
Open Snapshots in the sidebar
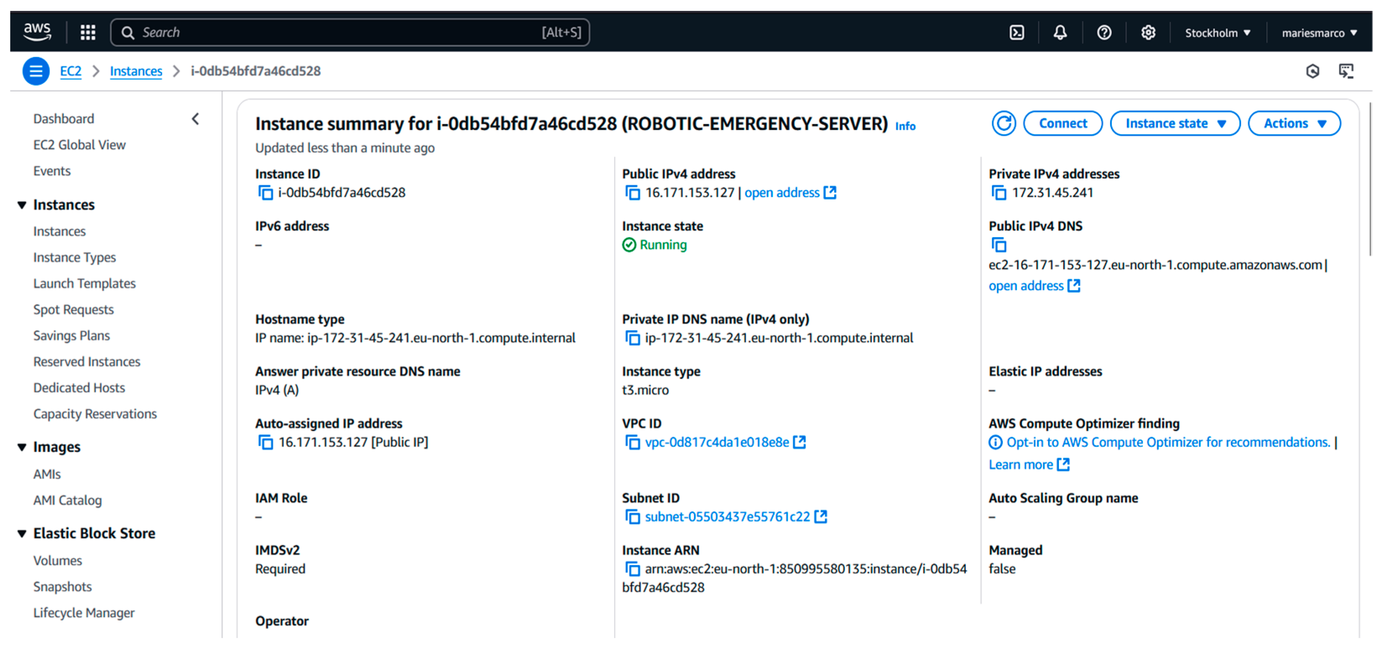pos(62,587)
